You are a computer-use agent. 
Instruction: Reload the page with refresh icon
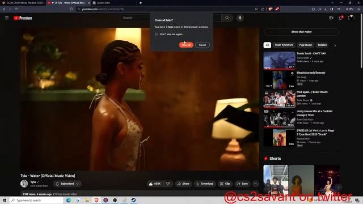point(16,9)
